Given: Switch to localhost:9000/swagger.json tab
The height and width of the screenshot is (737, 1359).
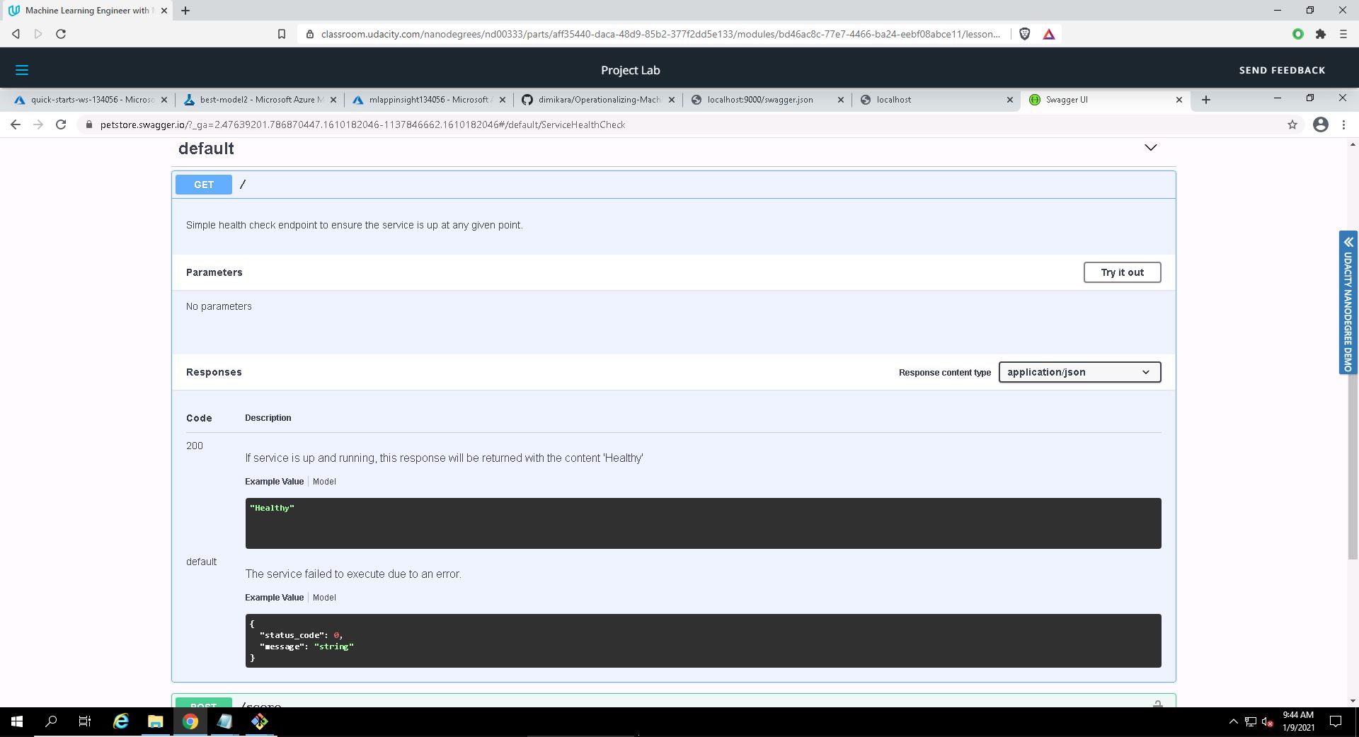Looking at the screenshot, I should (759, 100).
